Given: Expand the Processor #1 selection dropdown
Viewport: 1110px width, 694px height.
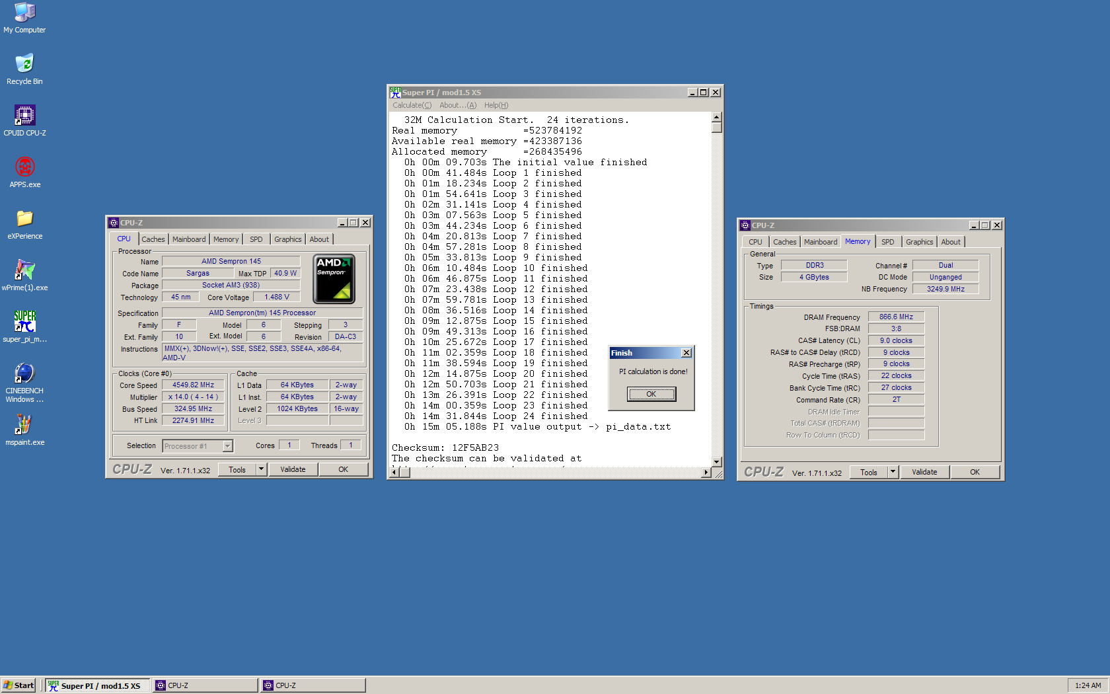Looking at the screenshot, I should pyautogui.click(x=227, y=446).
